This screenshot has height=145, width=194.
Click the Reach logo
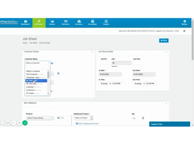pyautogui.click(x=9, y=22)
